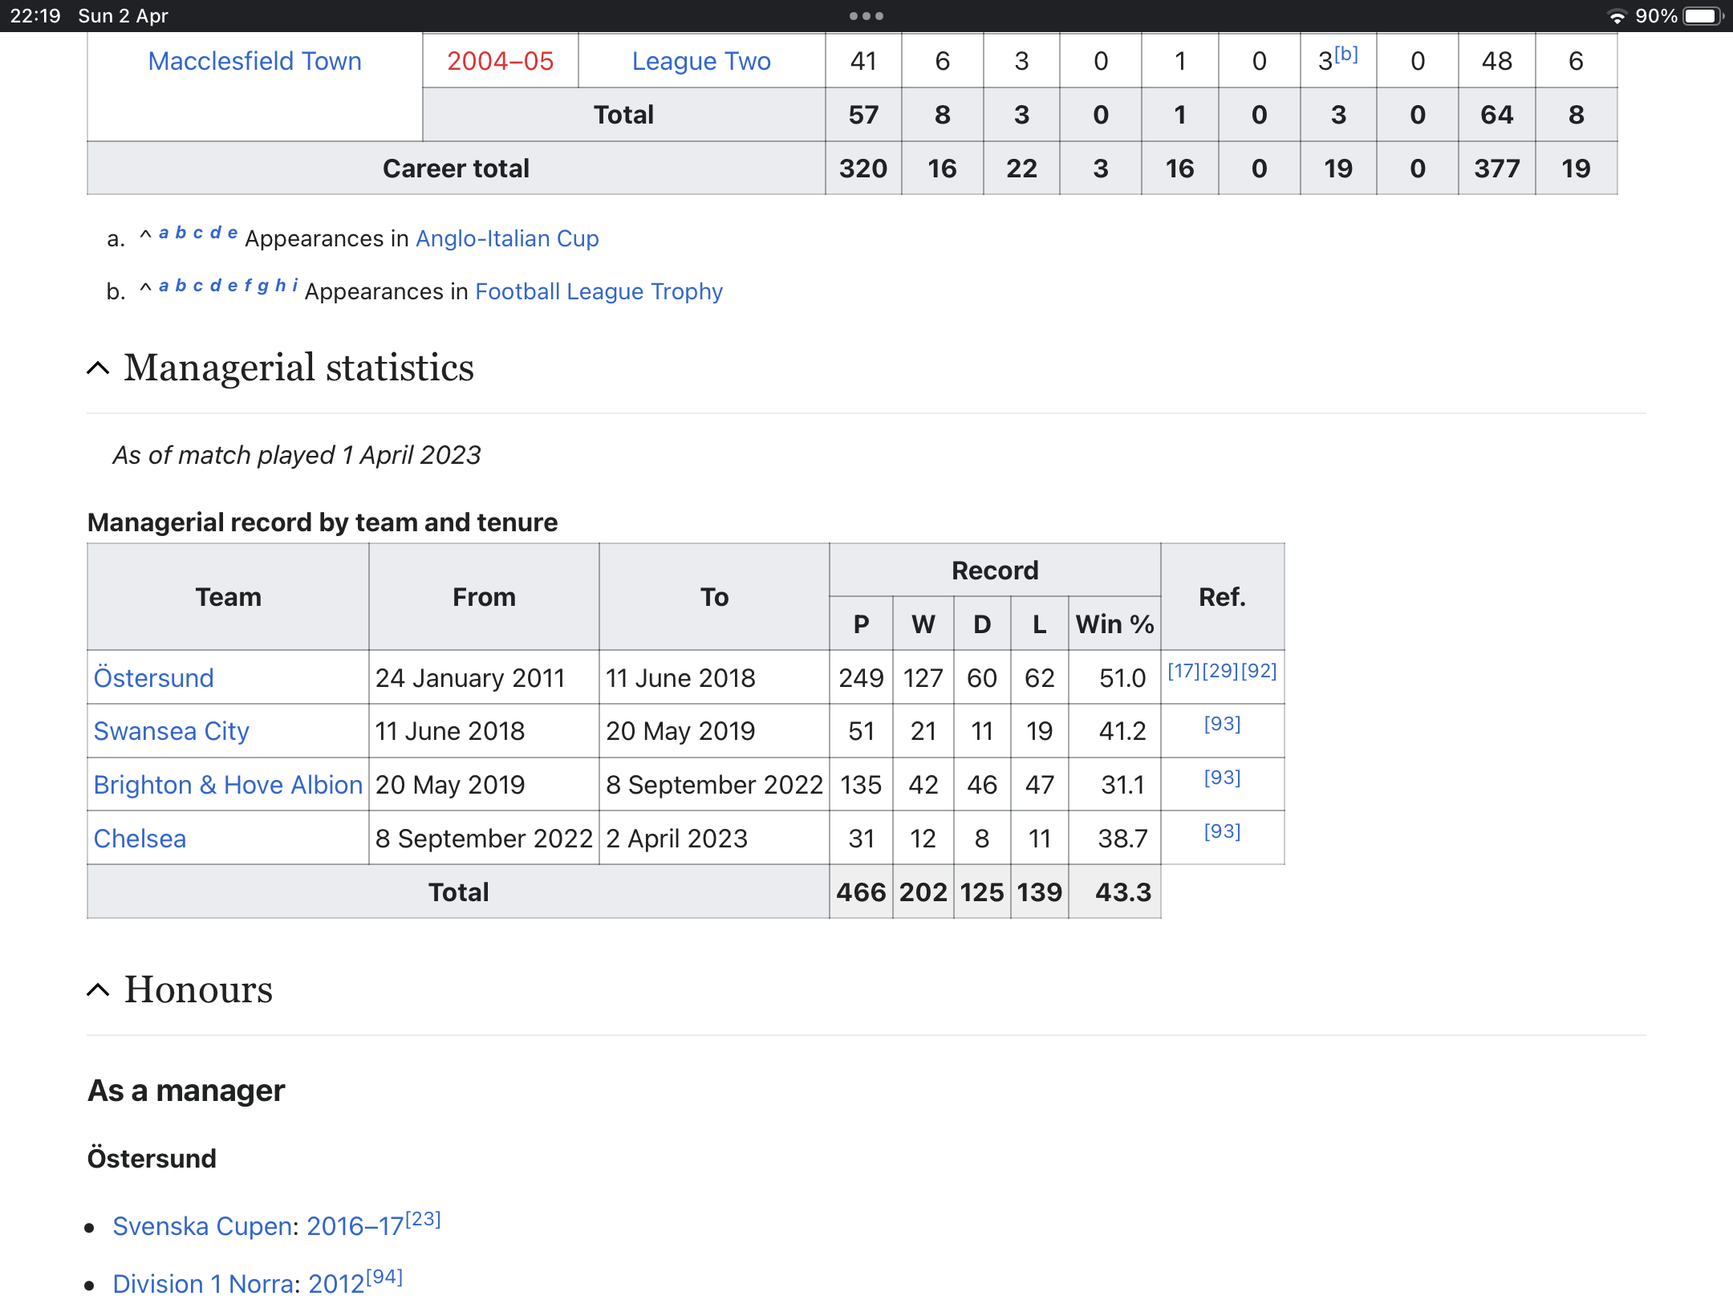Open the League Two link
This screenshot has height=1300, width=1733.
[x=700, y=61]
